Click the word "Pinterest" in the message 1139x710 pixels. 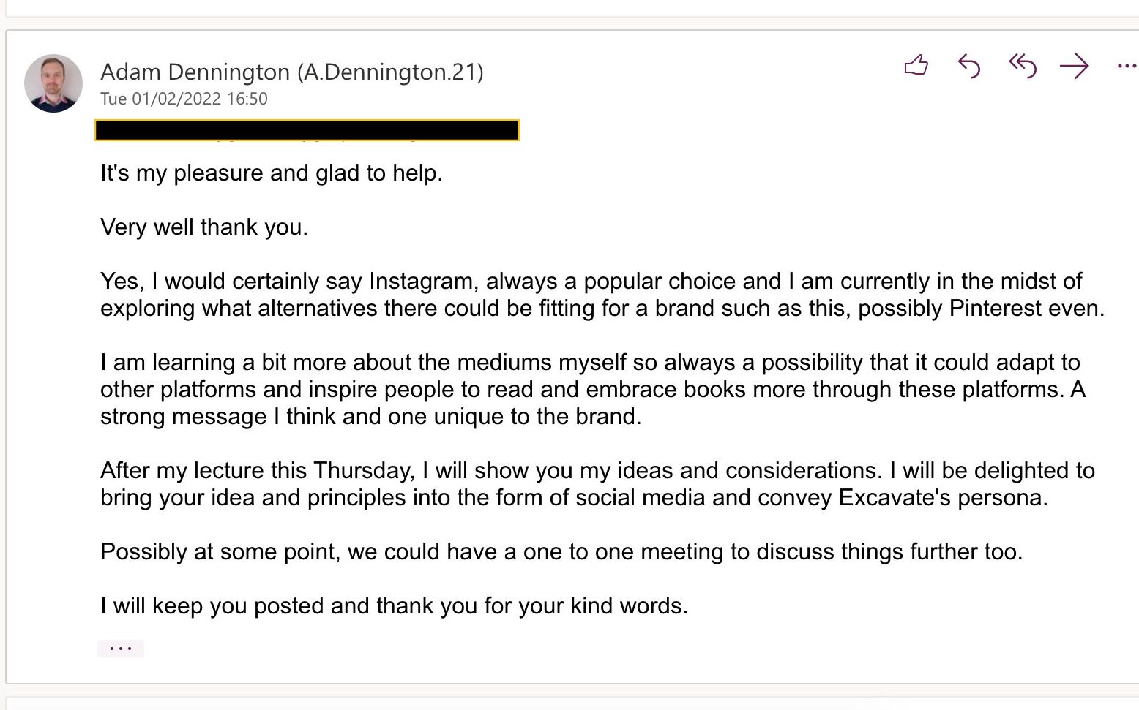click(x=995, y=309)
